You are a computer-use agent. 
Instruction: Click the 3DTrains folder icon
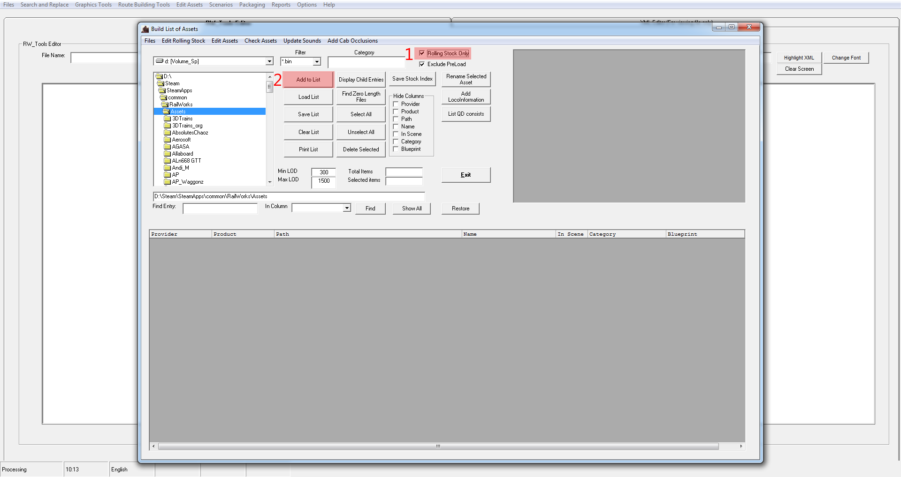point(168,119)
